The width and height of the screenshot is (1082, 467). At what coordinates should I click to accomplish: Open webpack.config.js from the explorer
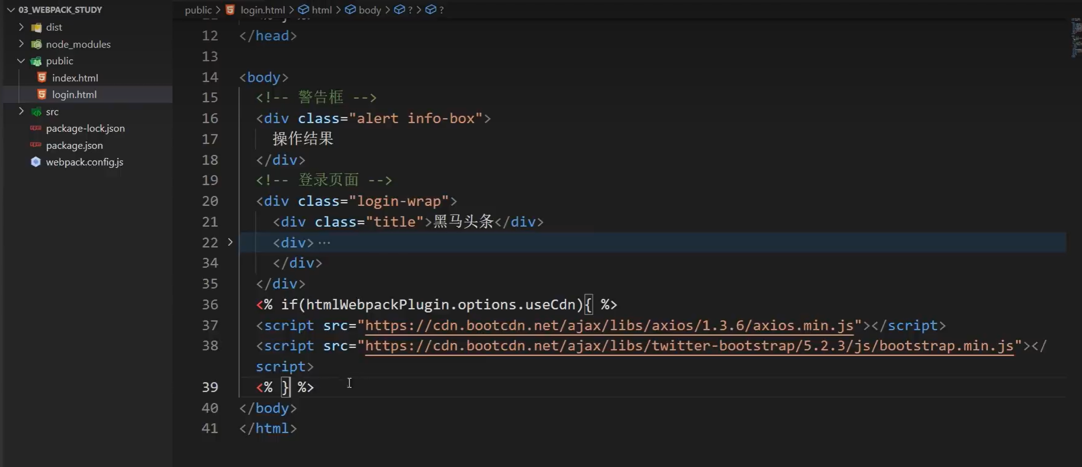85,162
